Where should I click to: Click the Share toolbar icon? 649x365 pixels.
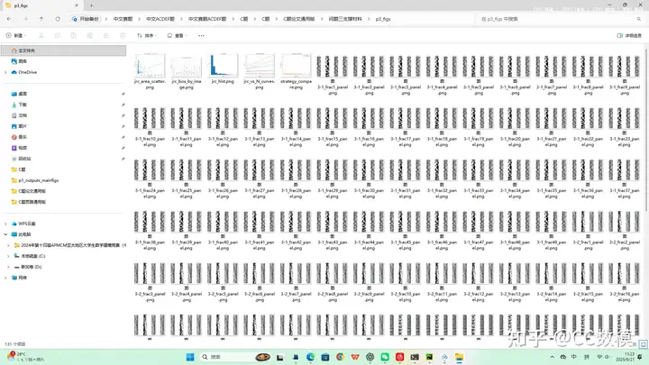tap(106, 35)
